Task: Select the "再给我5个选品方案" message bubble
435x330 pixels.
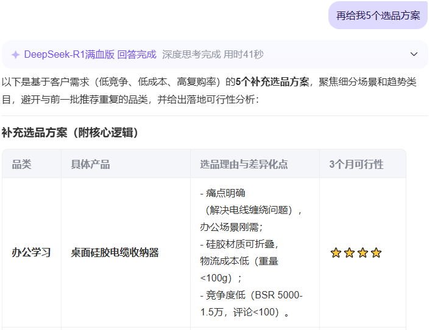Action: 378,15
